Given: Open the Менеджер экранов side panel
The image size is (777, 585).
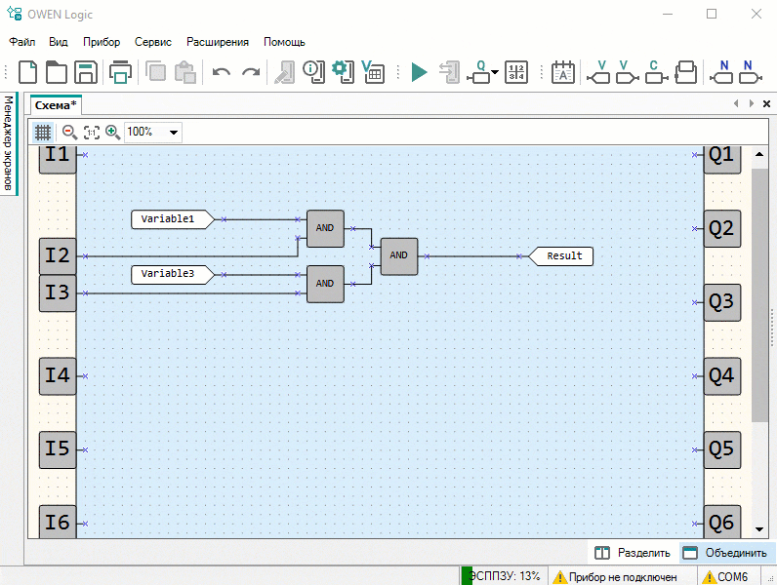Looking at the screenshot, I should click(9, 144).
